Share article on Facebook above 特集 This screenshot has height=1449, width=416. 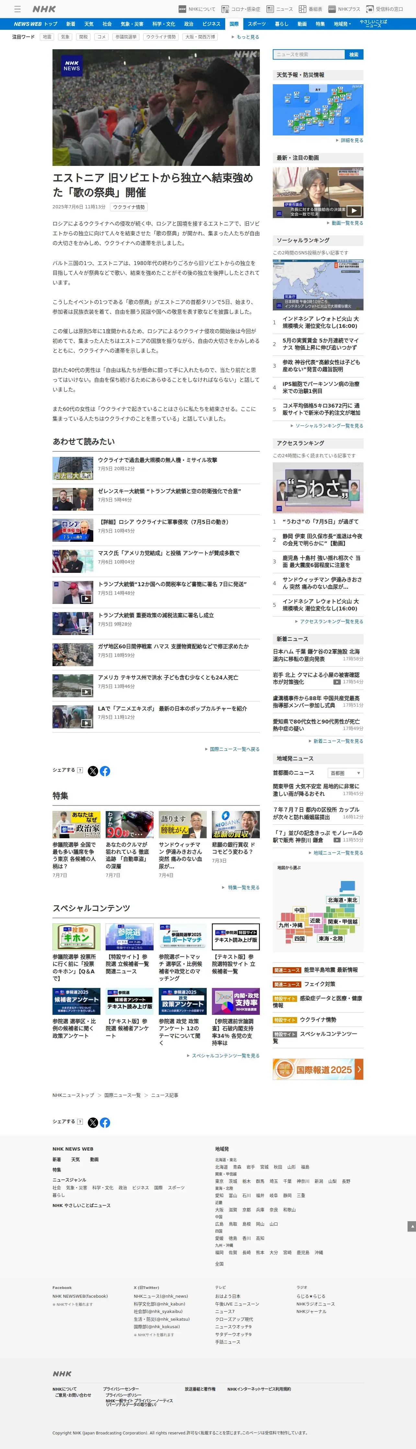105,771
